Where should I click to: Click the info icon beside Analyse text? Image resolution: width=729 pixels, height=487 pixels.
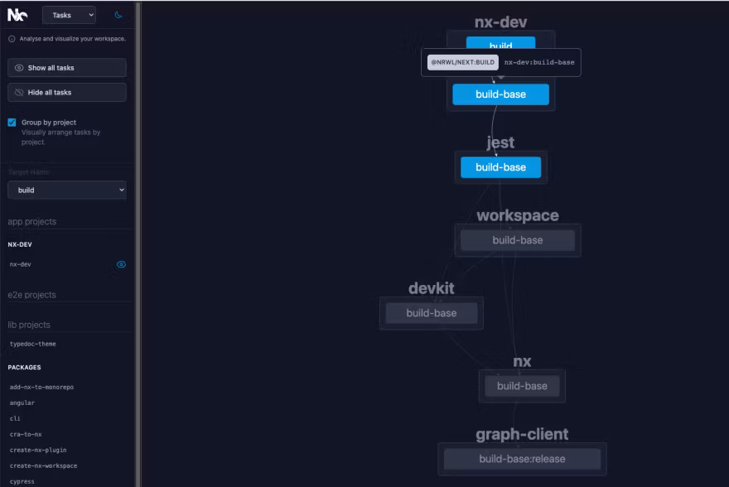(12, 39)
